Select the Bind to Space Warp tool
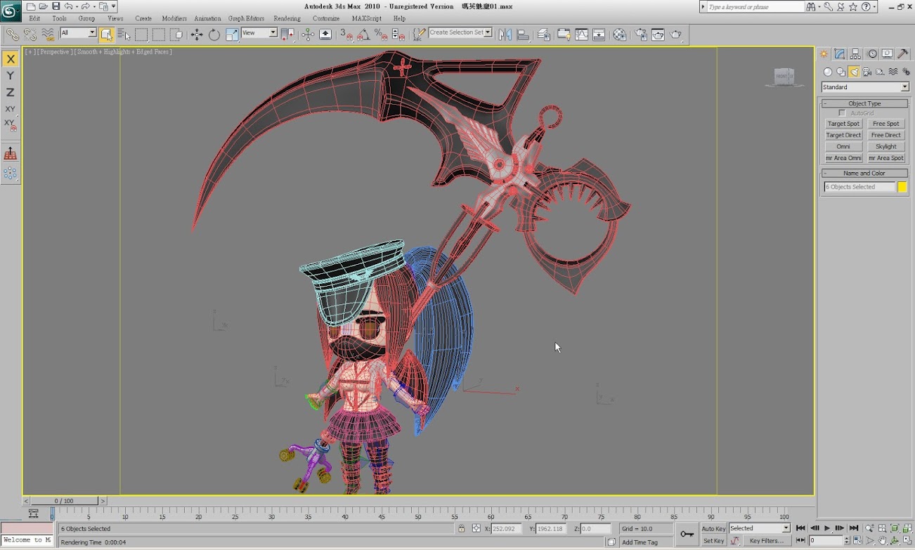This screenshot has width=915, height=550. tap(48, 34)
